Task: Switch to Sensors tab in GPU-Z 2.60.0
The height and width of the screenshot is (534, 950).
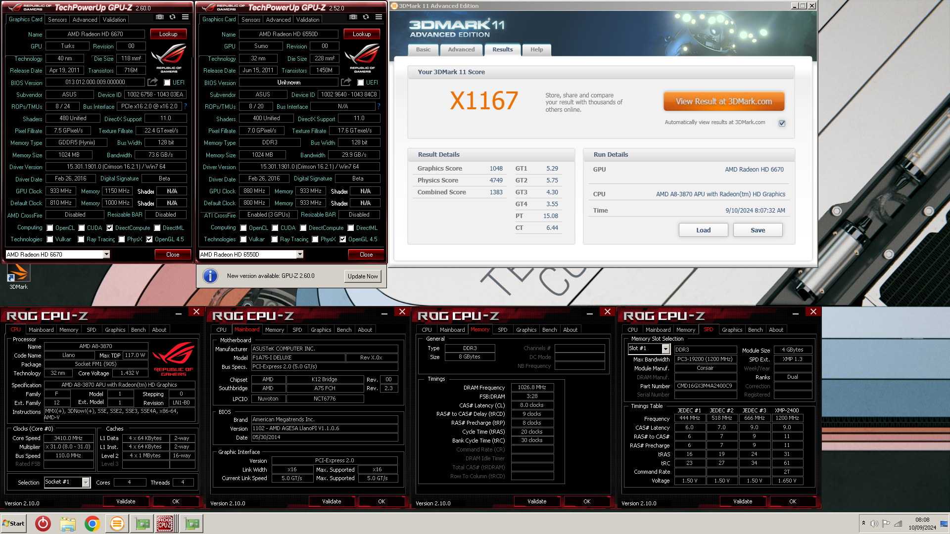Action: 57,20
